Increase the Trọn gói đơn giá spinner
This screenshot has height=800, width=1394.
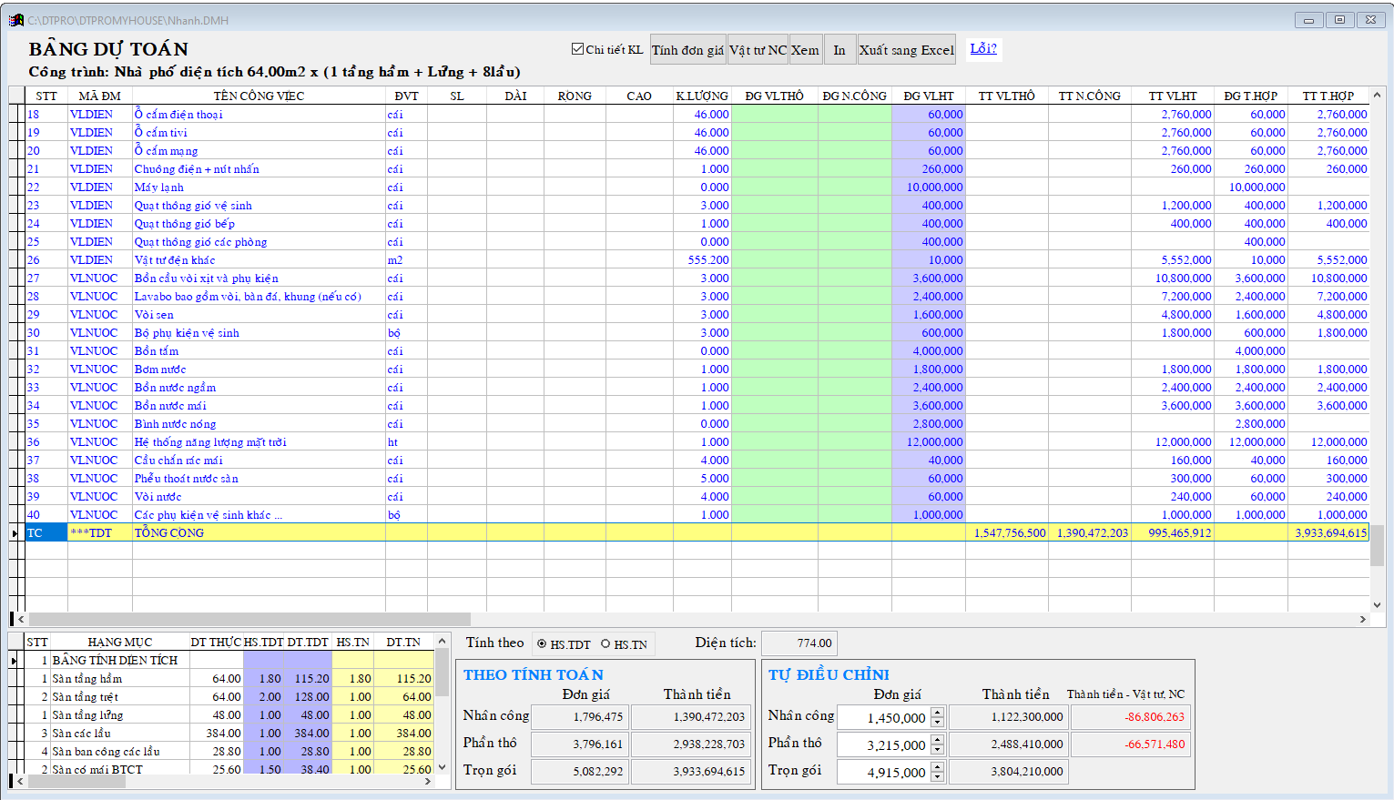pyautogui.click(x=938, y=766)
